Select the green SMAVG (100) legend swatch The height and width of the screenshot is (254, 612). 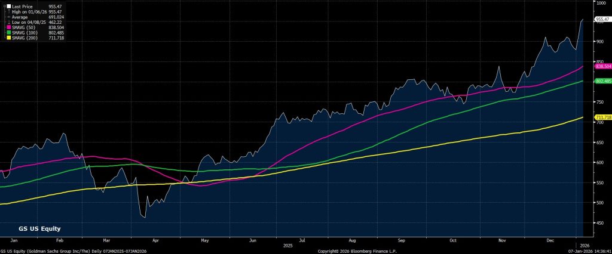pos(8,32)
